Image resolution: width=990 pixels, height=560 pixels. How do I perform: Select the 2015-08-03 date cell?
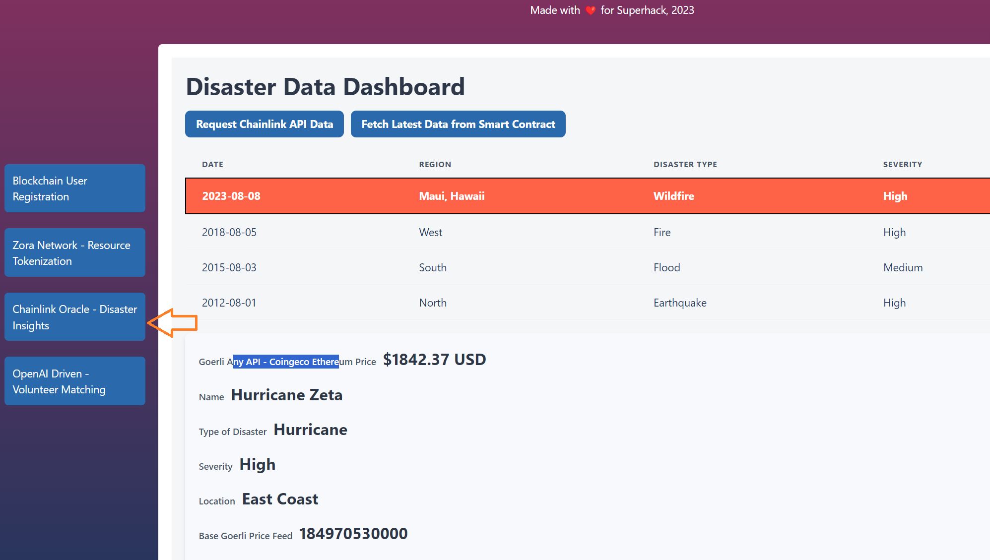point(229,267)
